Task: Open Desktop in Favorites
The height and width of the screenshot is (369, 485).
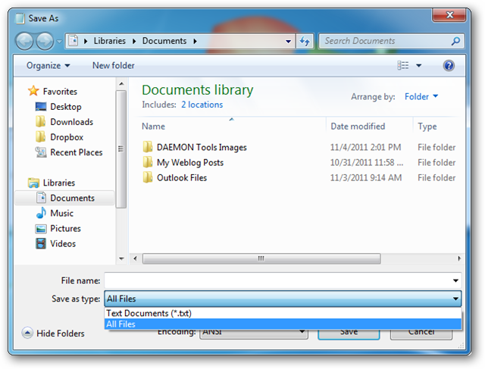Action: [66, 107]
